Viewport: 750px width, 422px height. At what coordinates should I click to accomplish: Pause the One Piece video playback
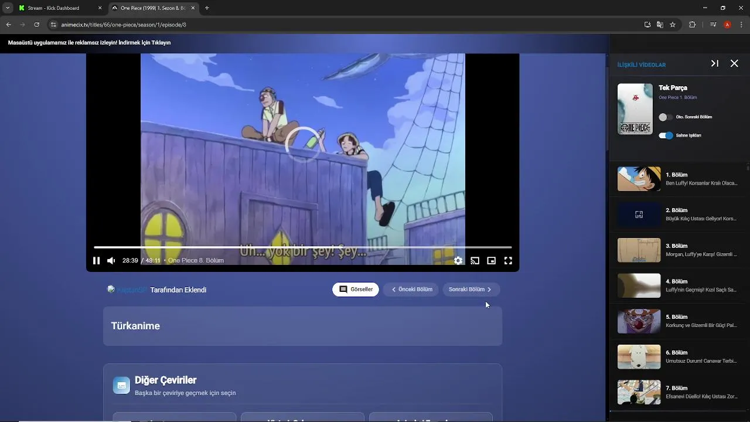[x=96, y=261]
